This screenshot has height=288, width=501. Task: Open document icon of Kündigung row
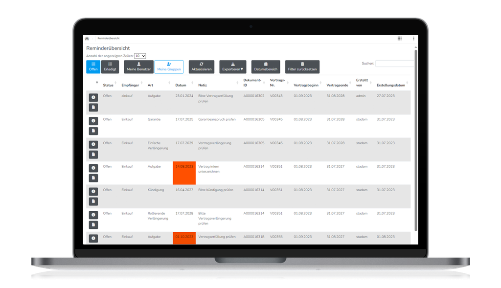[93, 201]
